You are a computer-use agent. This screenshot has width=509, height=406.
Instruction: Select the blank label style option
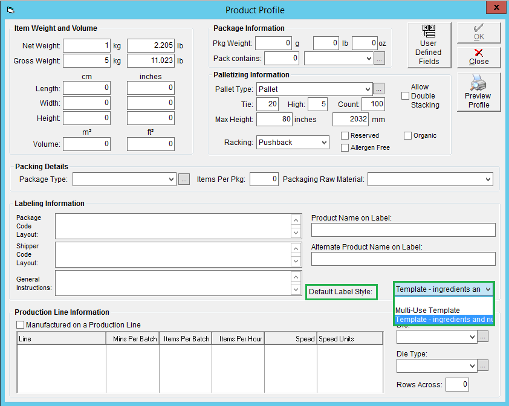444,301
